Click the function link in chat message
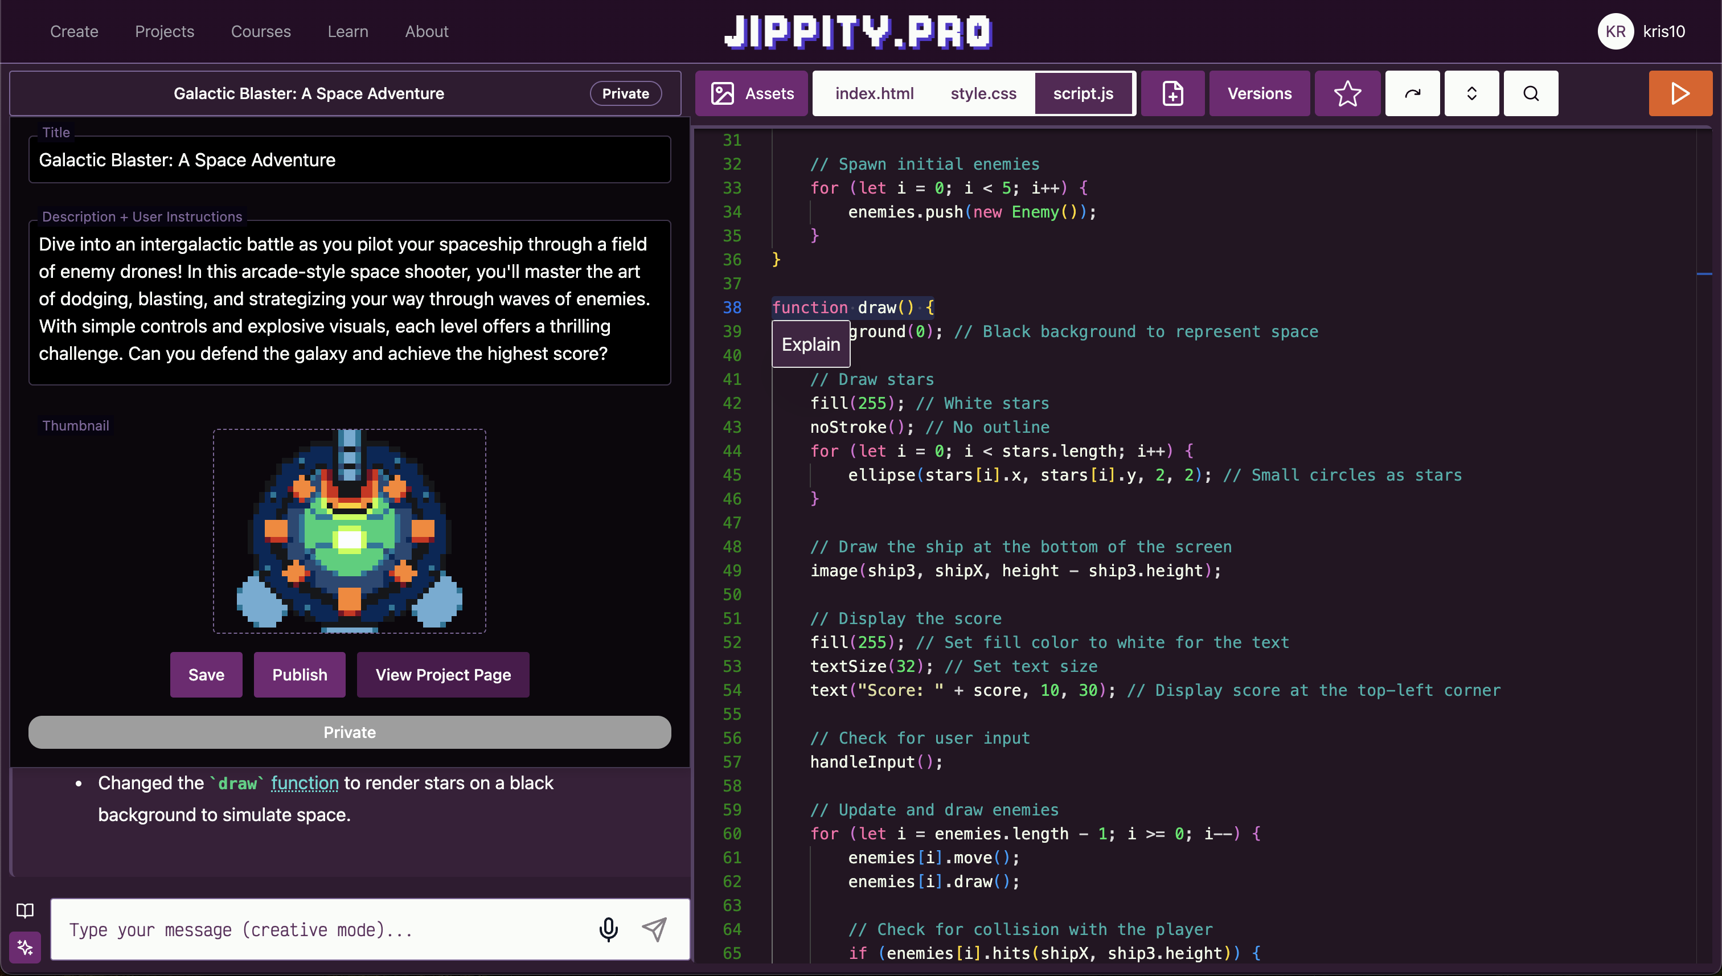Viewport: 1722px width, 976px height. point(304,783)
